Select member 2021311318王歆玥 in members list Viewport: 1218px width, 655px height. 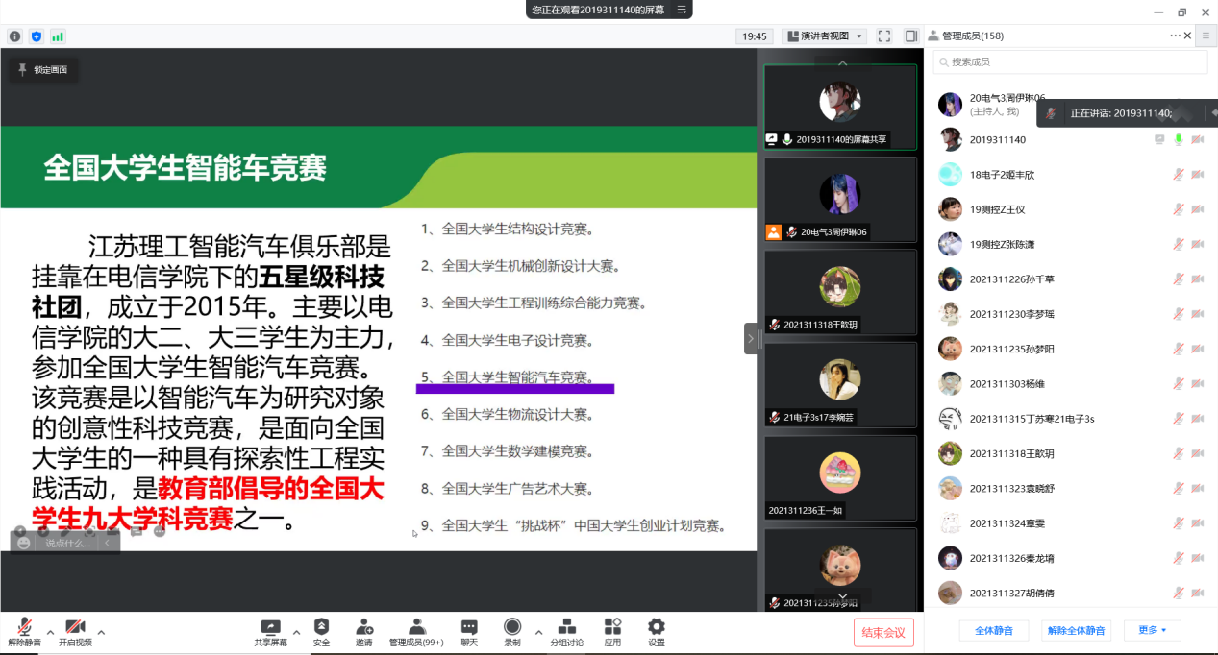point(1070,453)
